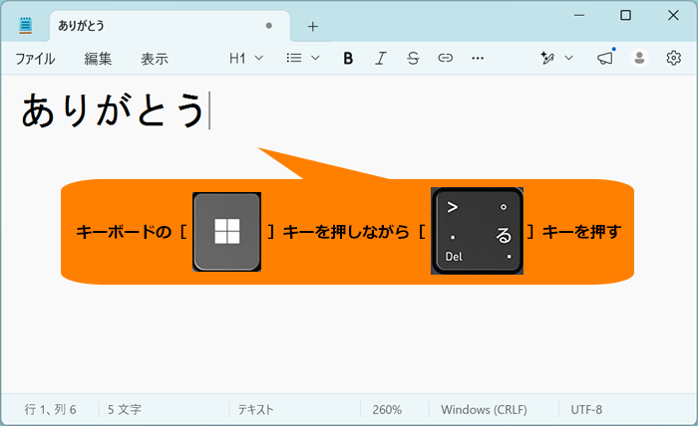
Task: Click the bulleted list icon
Action: [x=294, y=58]
